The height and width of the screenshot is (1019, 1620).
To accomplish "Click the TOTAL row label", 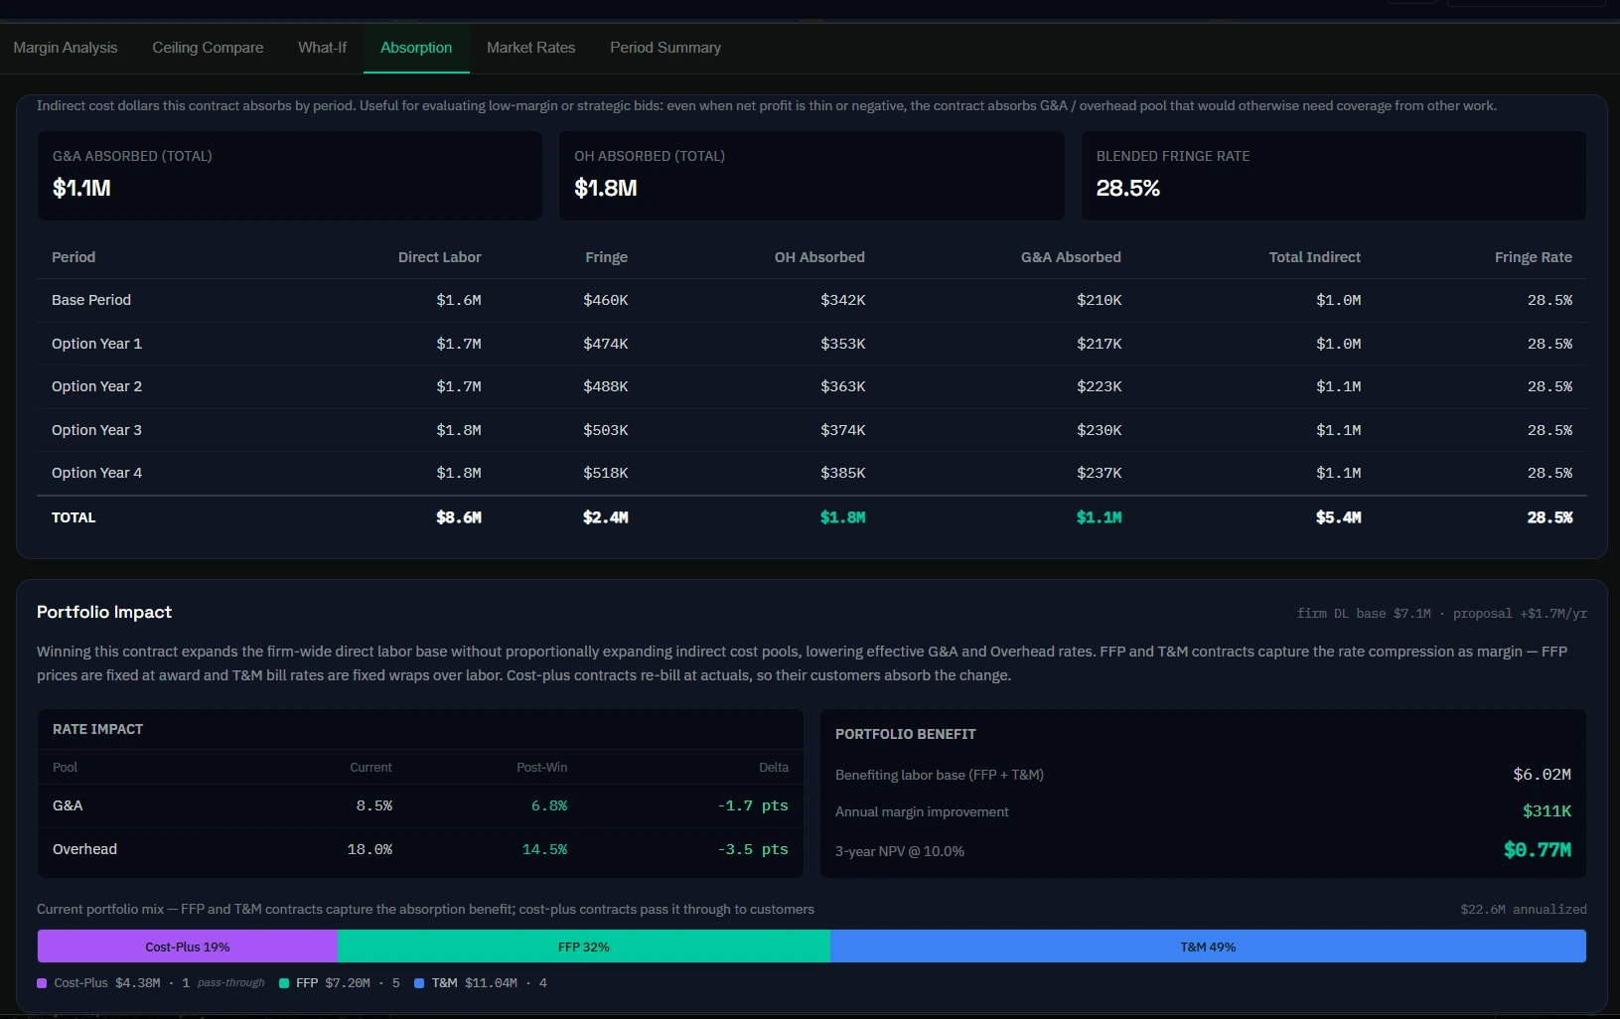I will (x=74, y=517).
